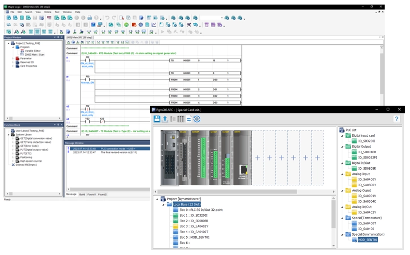Click the red Parameter icon in project tree
The width and height of the screenshot is (410, 255).
click(17, 58)
